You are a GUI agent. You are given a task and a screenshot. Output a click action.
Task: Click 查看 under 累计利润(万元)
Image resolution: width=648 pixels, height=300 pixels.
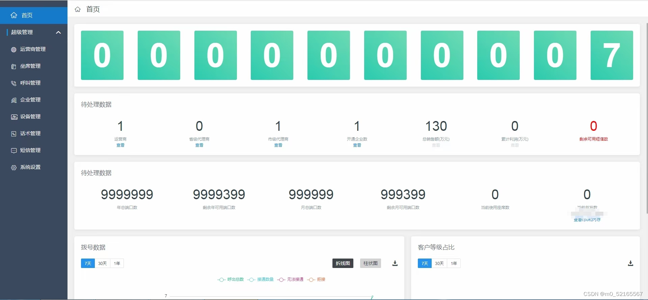515,145
